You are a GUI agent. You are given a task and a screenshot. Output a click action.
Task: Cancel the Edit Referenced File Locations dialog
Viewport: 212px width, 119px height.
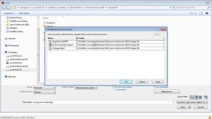pos(142,82)
